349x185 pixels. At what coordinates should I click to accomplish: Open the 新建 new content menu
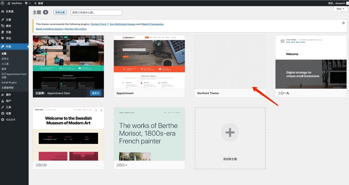tap(38, 3)
